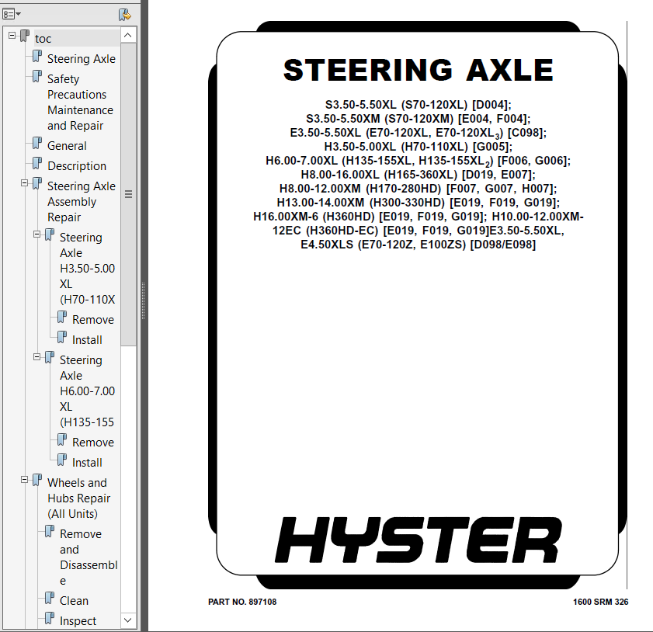Click the H8.00-16.00XL (H165-360XL) line
The image size is (653, 632).
(x=418, y=175)
